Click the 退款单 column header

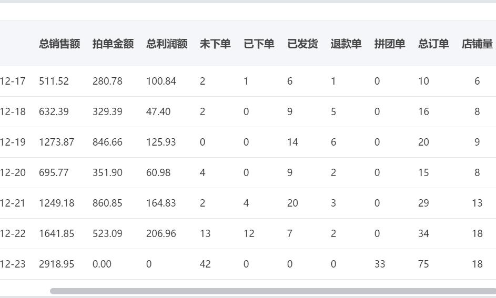(346, 44)
